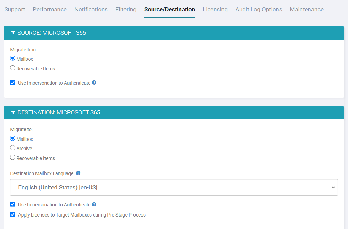Open the Filtering tab
The width and height of the screenshot is (348, 229).
[x=126, y=9]
